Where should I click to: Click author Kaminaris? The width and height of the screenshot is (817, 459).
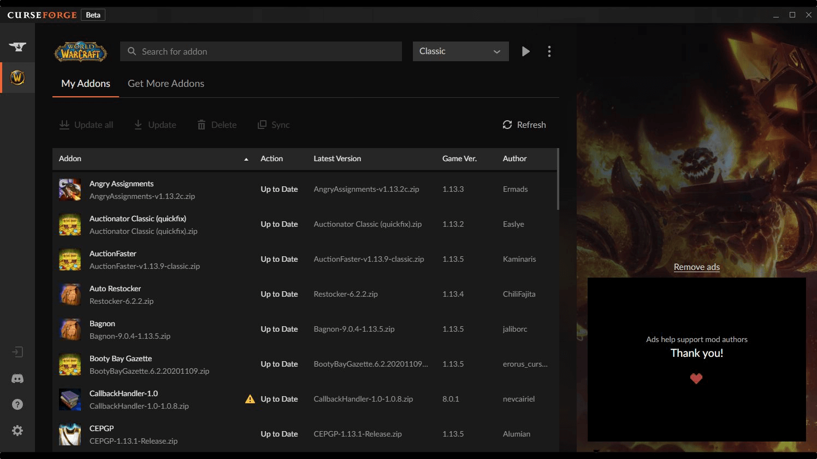click(x=519, y=259)
